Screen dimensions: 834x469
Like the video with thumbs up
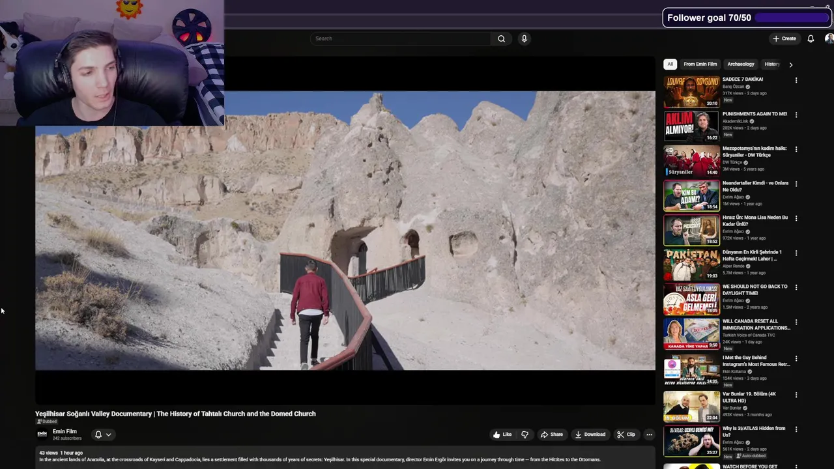502,434
